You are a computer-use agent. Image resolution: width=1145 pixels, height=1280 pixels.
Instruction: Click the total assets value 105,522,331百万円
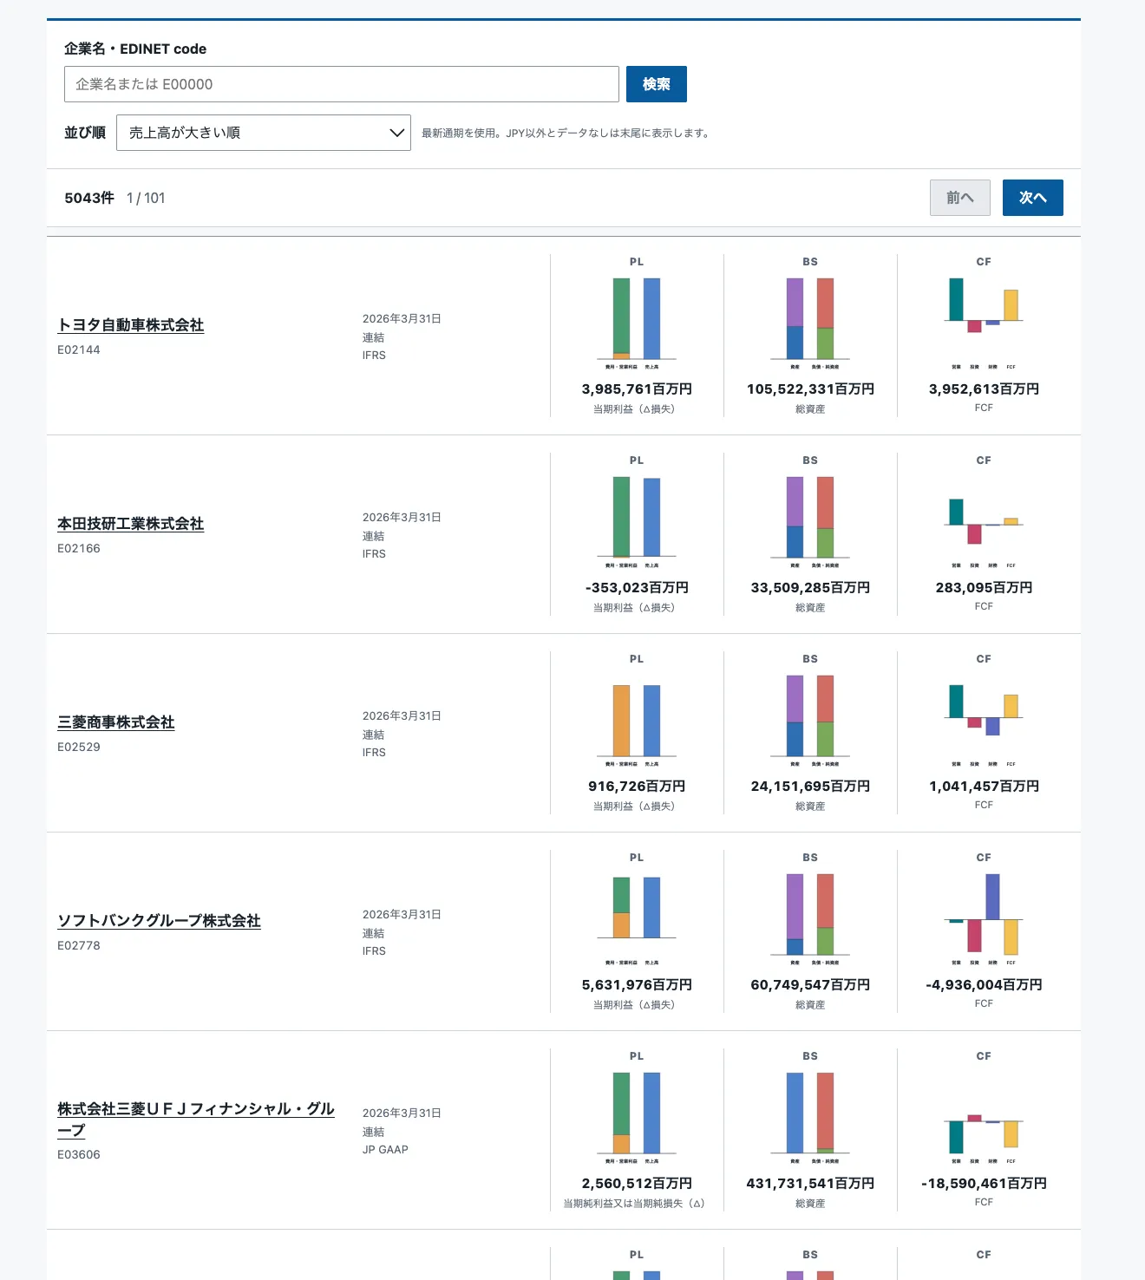pyautogui.click(x=810, y=389)
